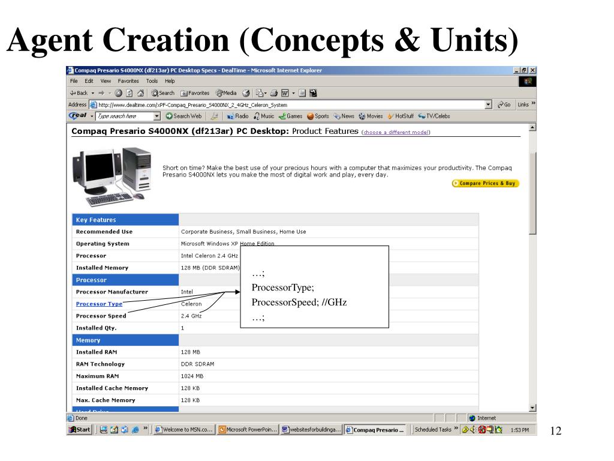Open TV/Celebs in the Real toolbar

434,116
